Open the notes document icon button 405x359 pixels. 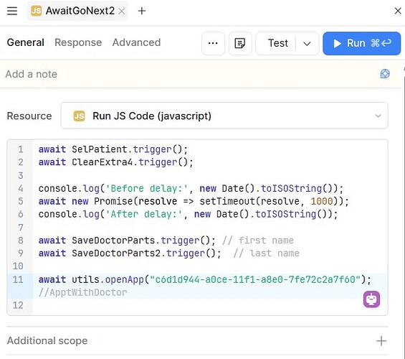pos(240,43)
